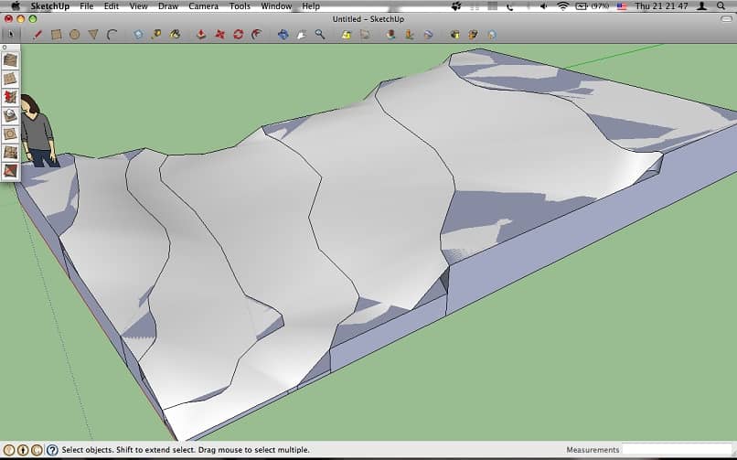The height and width of the screenshot is (460, 737).
Task: Activate the Orbit camera tool
Action: coord(283,35)
